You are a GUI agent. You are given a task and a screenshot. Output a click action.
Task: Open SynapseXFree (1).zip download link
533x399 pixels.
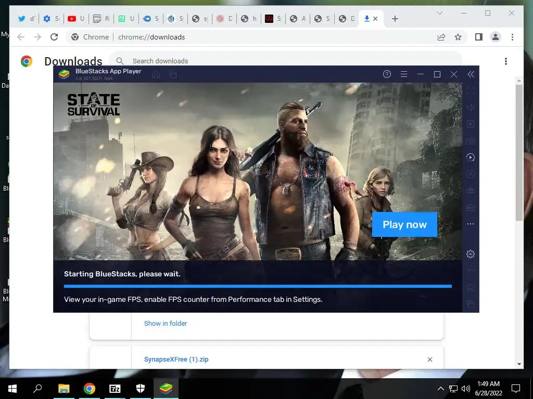pos(176,360)
